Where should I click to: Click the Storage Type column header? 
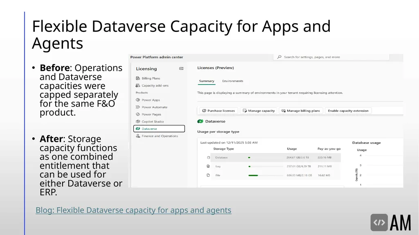pyautogui.click(x=223, y=149)
